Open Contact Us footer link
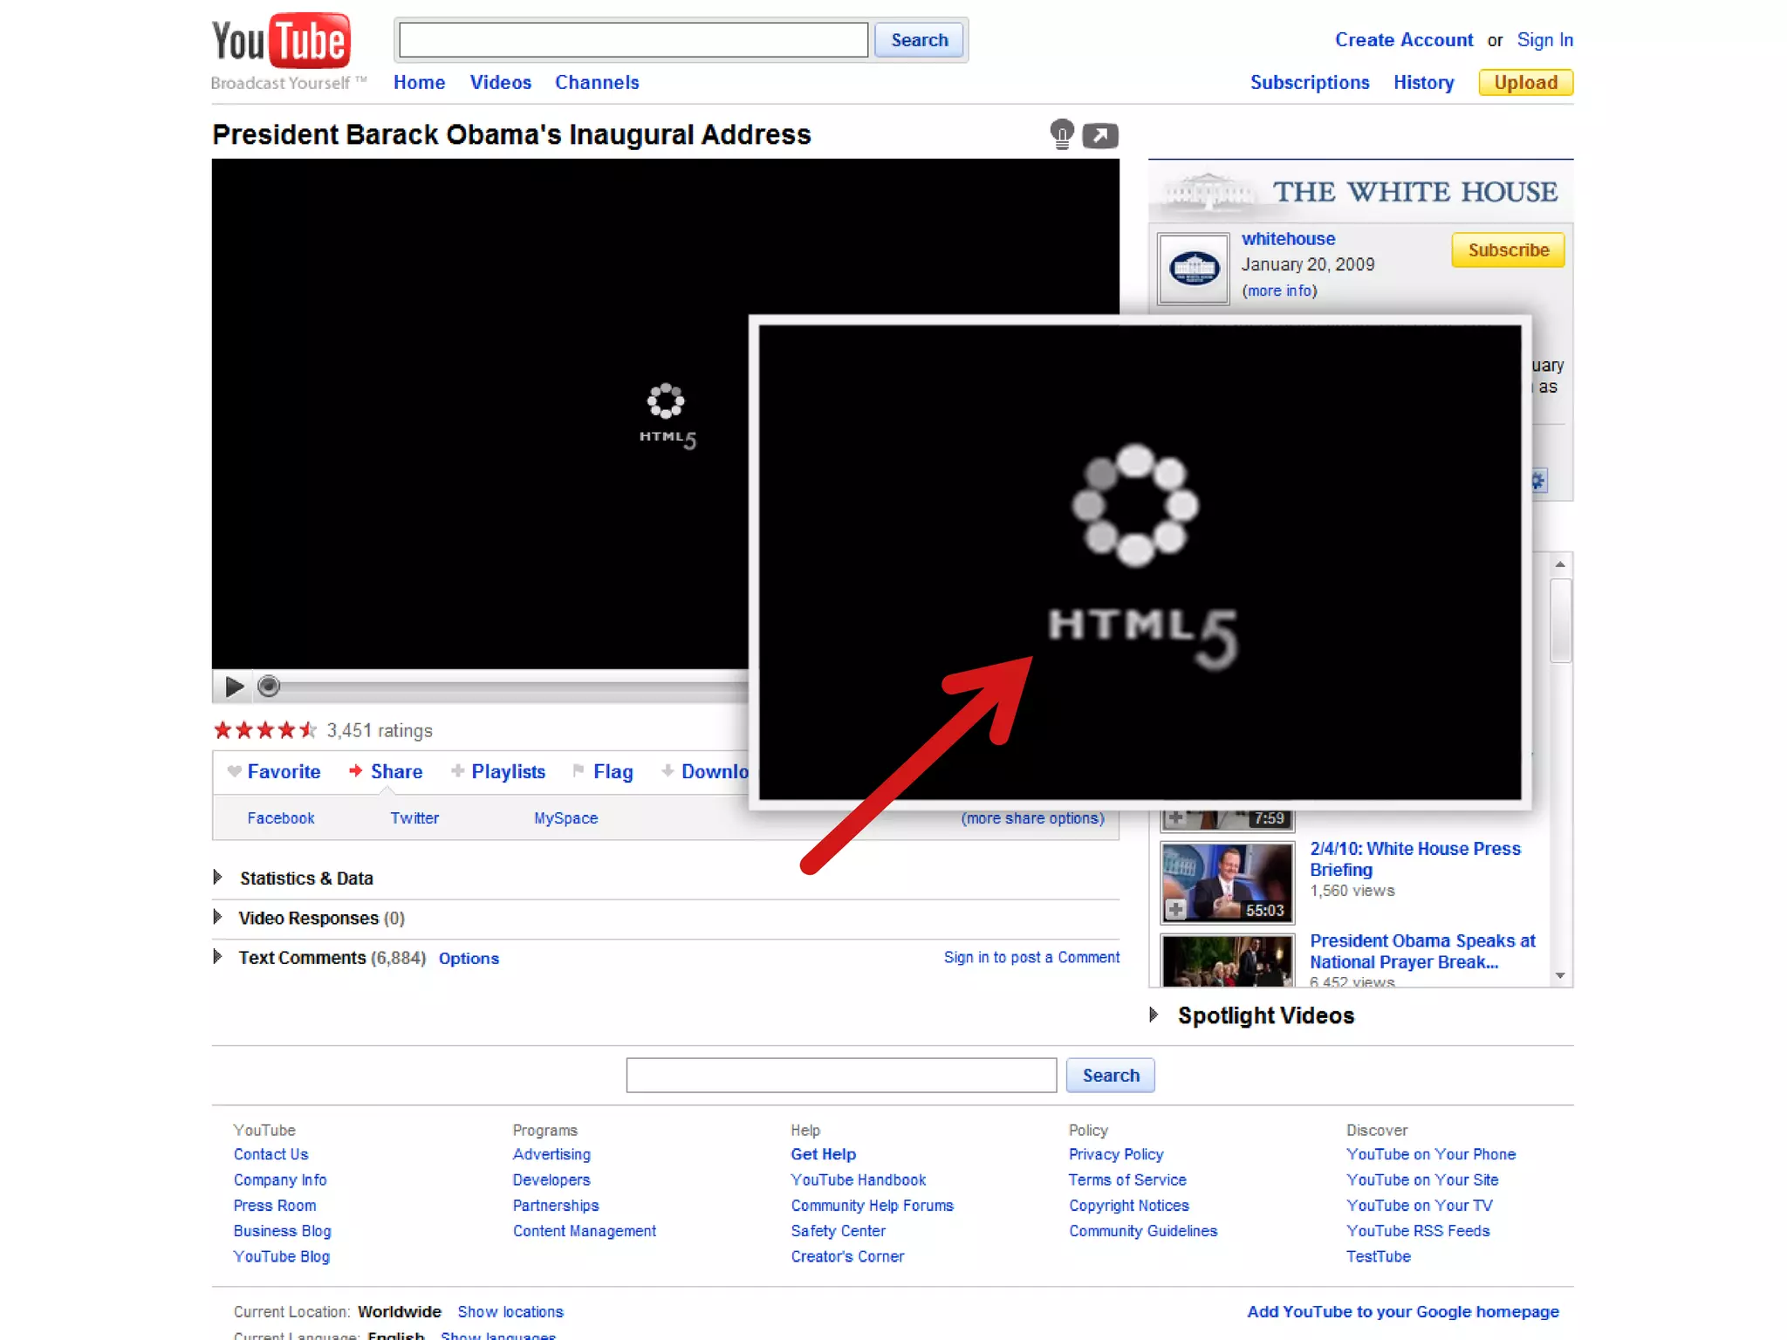 (270, 1154)
